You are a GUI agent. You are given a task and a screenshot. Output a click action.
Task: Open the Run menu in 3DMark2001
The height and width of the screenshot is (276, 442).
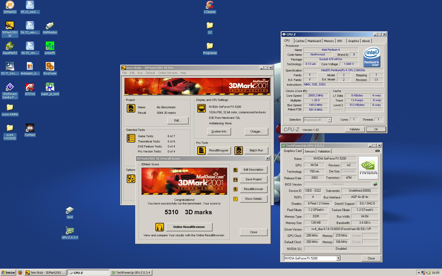140,73
